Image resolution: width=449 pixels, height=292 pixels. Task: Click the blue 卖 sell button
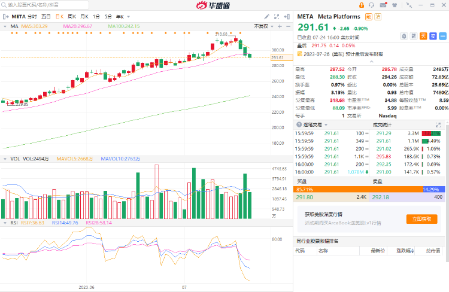(433, 36)
